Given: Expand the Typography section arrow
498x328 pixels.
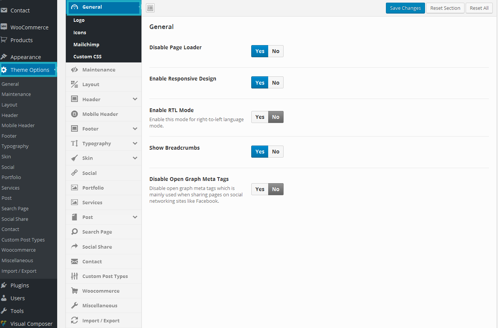Looking at the screenshot, I should point(135,143).
